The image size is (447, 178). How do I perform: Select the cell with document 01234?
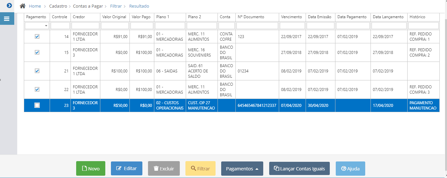coord(257,71)
